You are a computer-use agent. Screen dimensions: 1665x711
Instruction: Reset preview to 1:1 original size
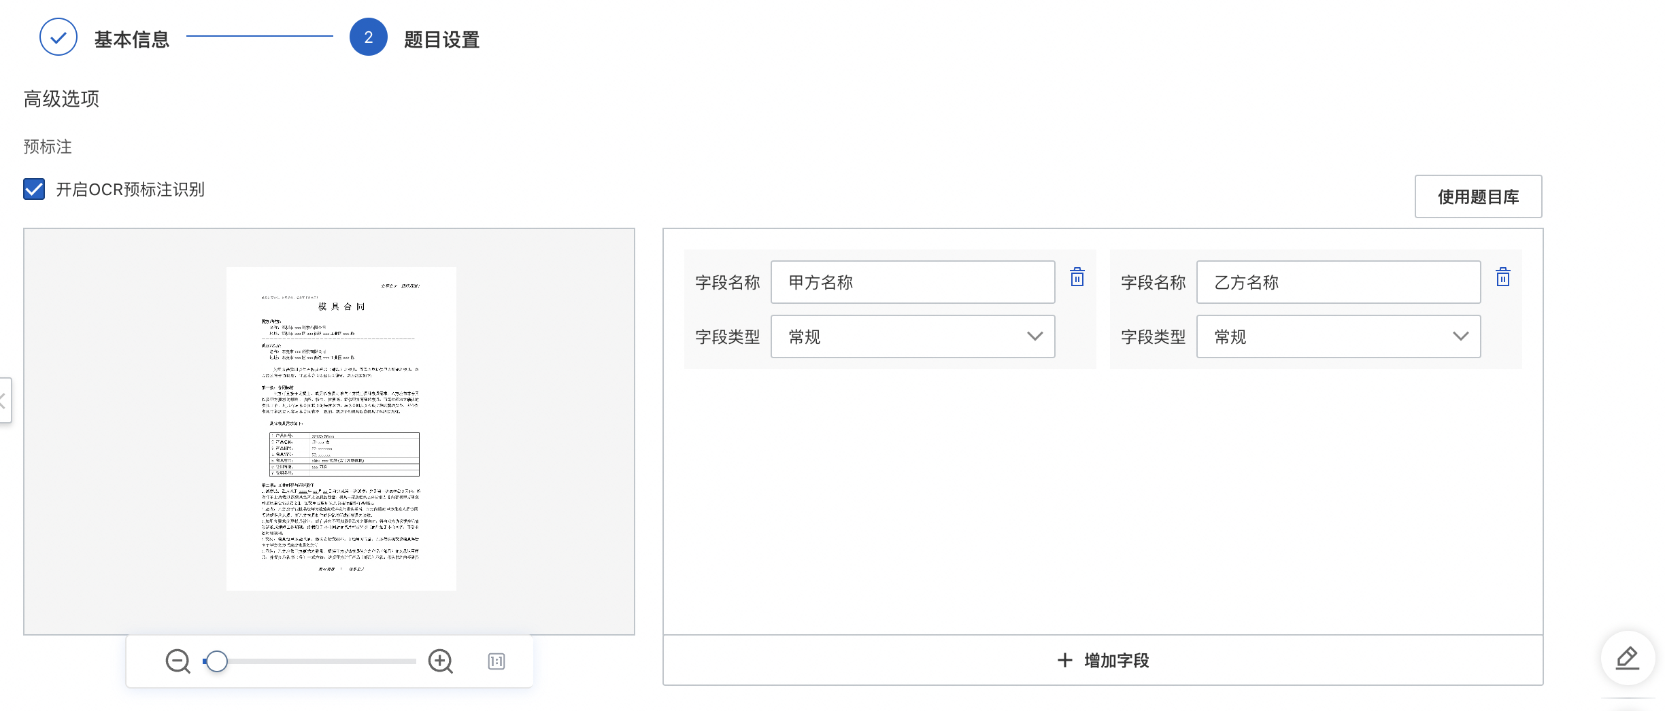point(497,661)
